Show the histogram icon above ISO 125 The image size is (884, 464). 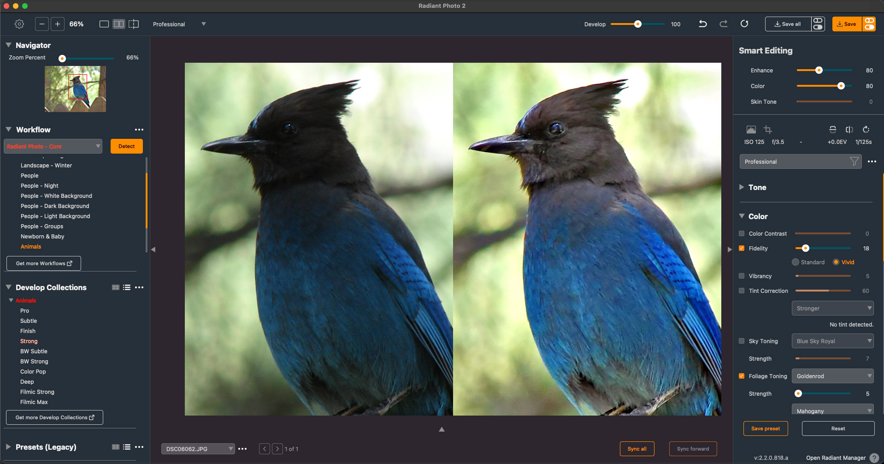(x=751, y=130)
